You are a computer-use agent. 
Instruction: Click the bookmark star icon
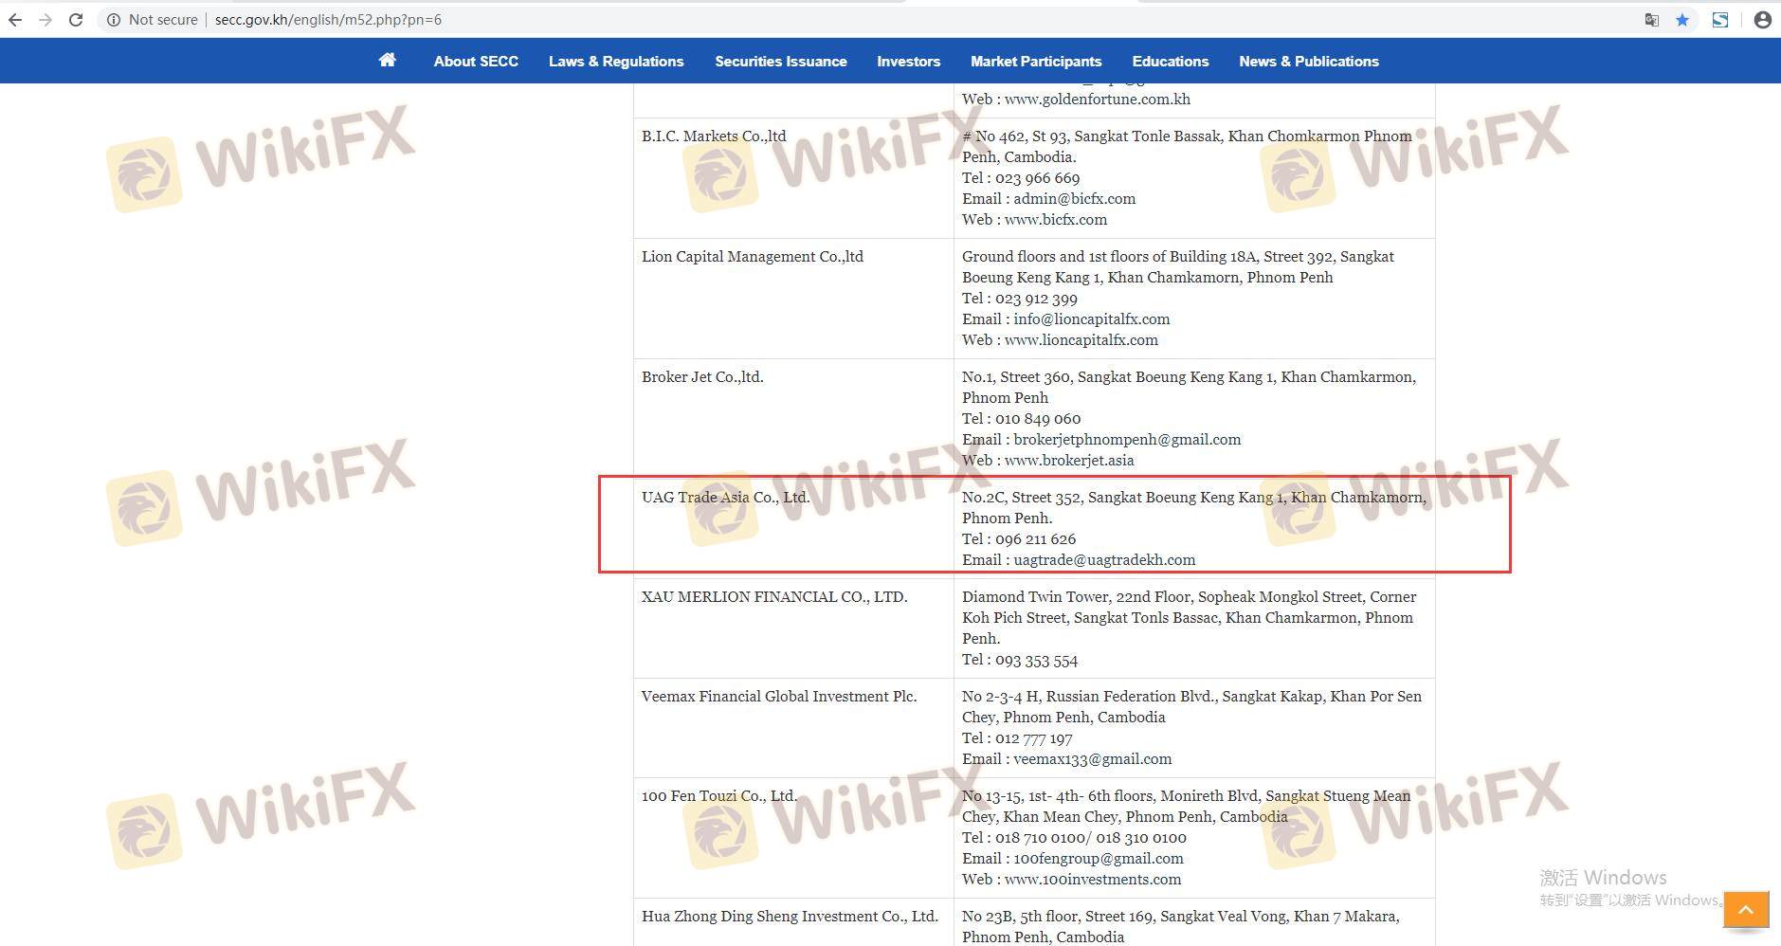point(1682,20)
